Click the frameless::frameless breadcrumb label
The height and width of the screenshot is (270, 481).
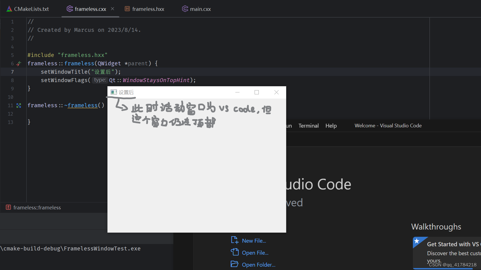pos(37,207)
